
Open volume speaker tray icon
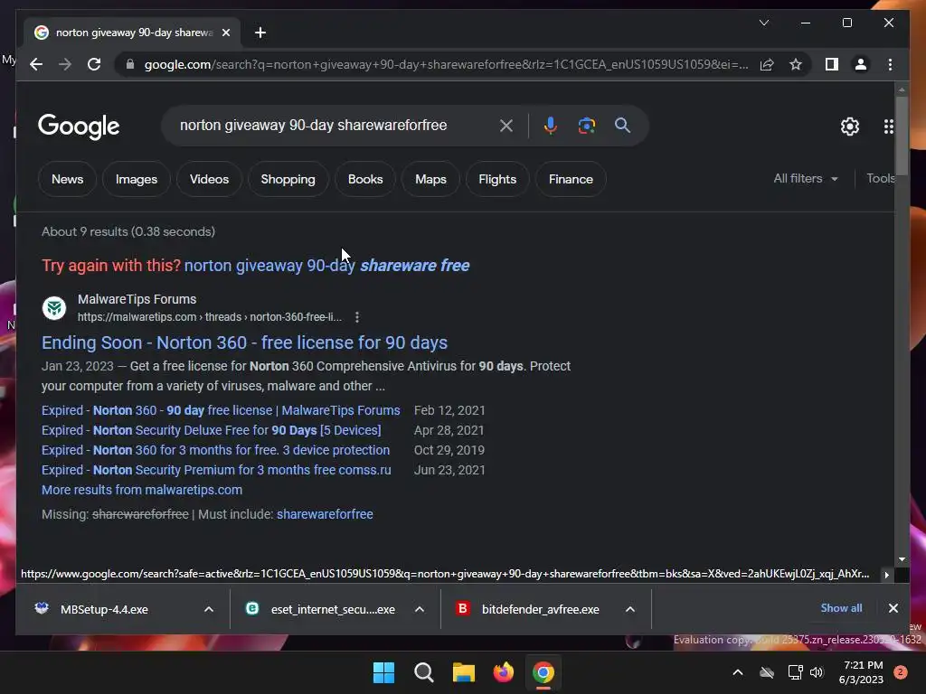817,672
